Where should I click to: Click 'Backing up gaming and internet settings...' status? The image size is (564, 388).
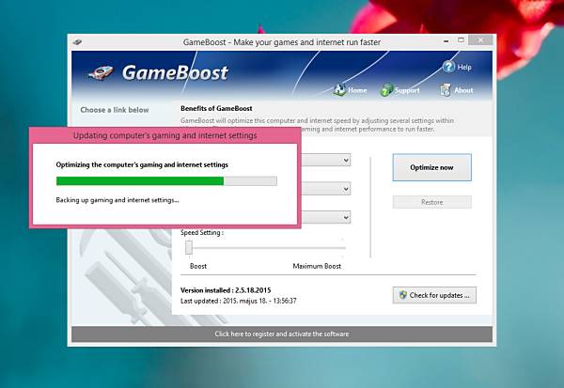click(x=117, y=200)
